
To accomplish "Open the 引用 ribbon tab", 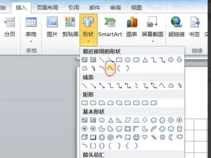I will 74,7.
